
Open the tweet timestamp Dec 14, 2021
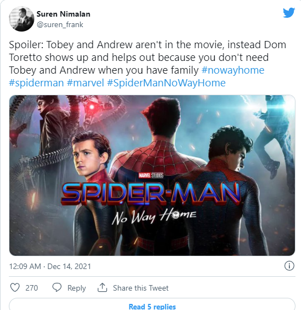click(50, 266)
